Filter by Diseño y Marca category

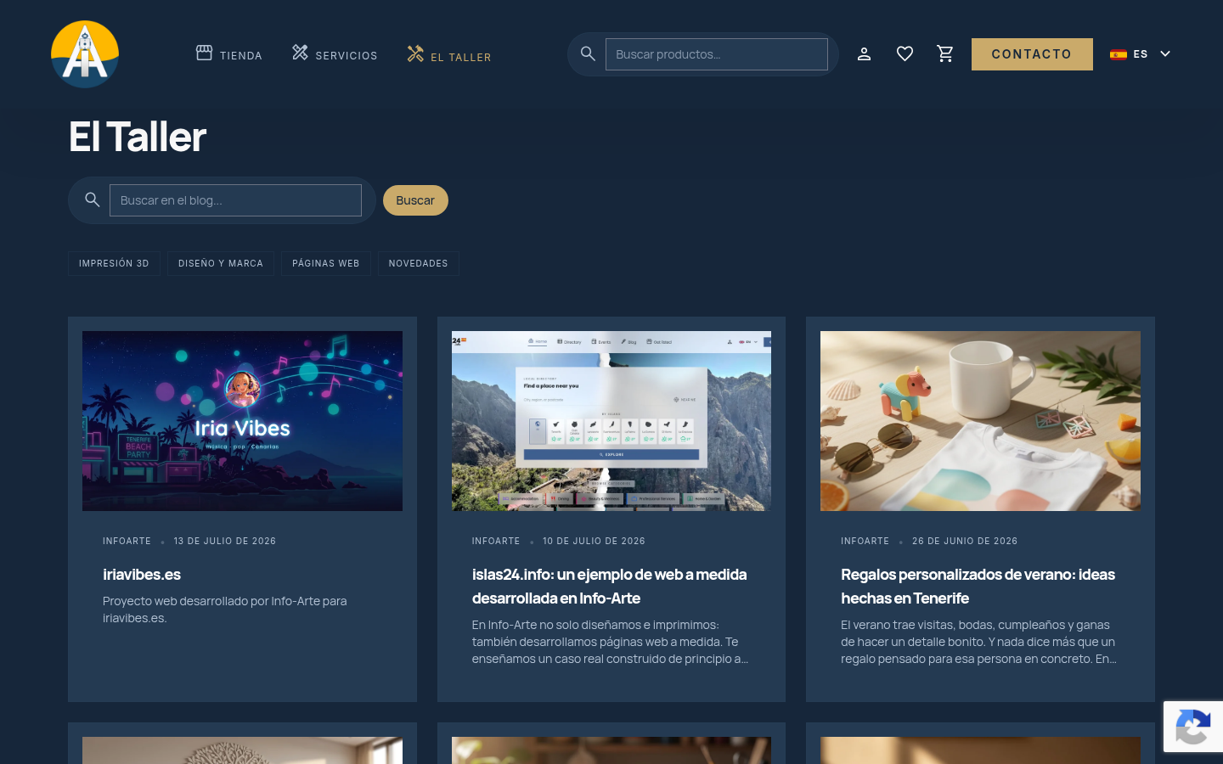click(221, 263)
